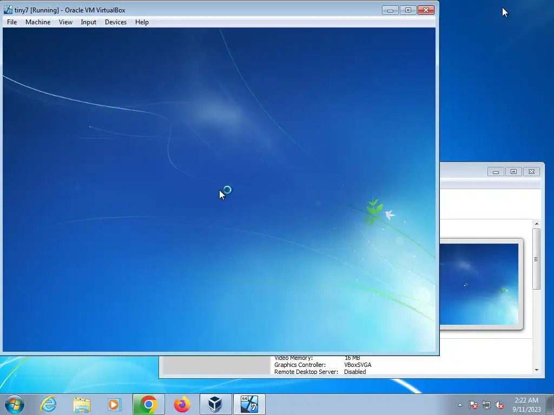Click the tiny7 VM title bar icon
Viewport: 554px width, 415px height.
tap(8, 10)
